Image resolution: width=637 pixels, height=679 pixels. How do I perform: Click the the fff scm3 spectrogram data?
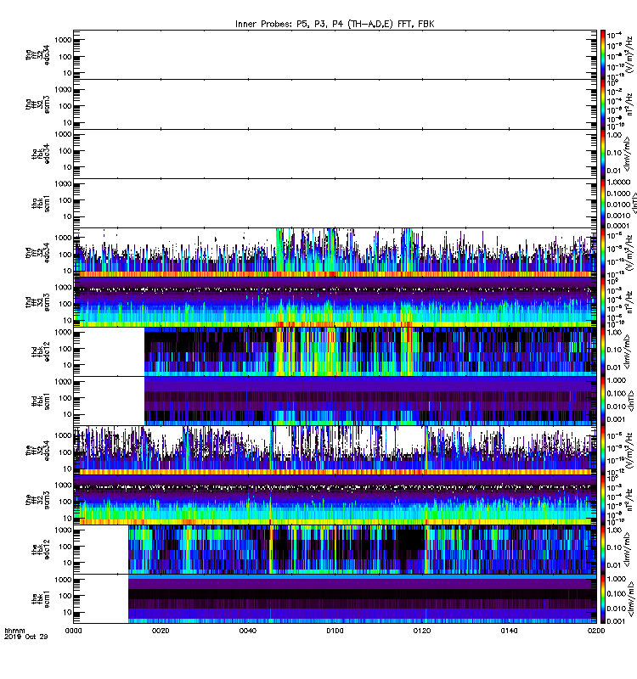point(335,500)
